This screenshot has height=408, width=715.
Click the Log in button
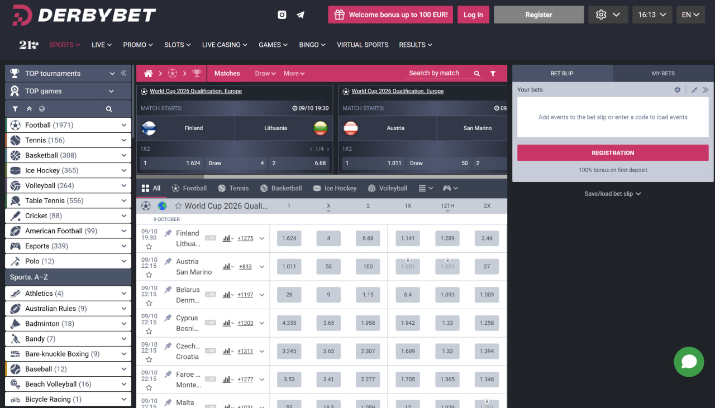(x=473, y=15)
